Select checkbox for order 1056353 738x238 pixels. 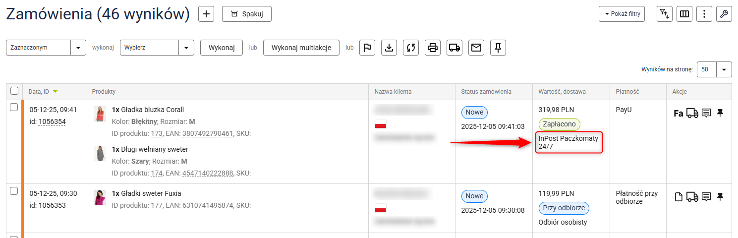(14, 191)
